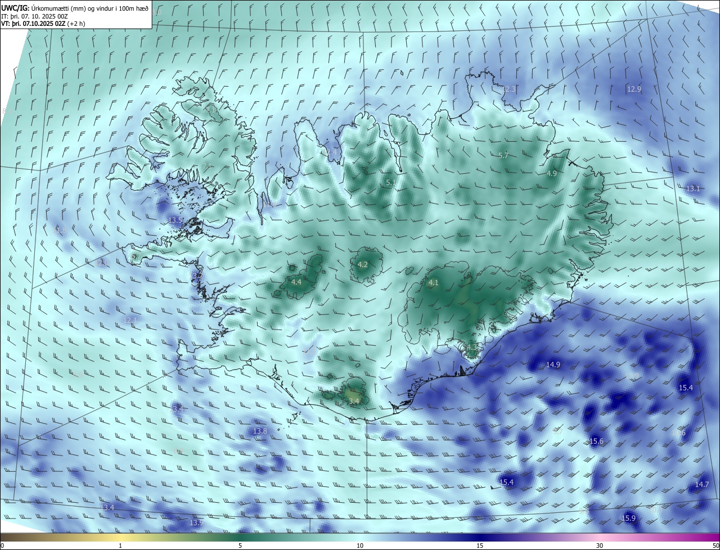Screen dimensions: 720x550
Task: Click the '1' tick on the color scale
Action: click(x=120, y=546)
